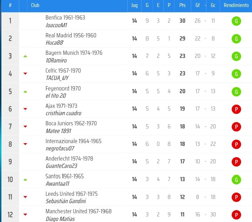
Task: Click the red P badge for Internazionale
Action: point(236,144)
